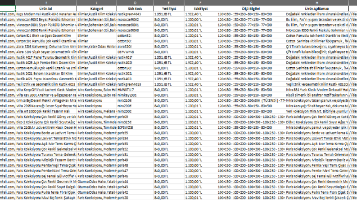357x200 pixels.
Task: Select product name Alara 3208 Kahverengi Dokuma
Action: click(46, 47)
